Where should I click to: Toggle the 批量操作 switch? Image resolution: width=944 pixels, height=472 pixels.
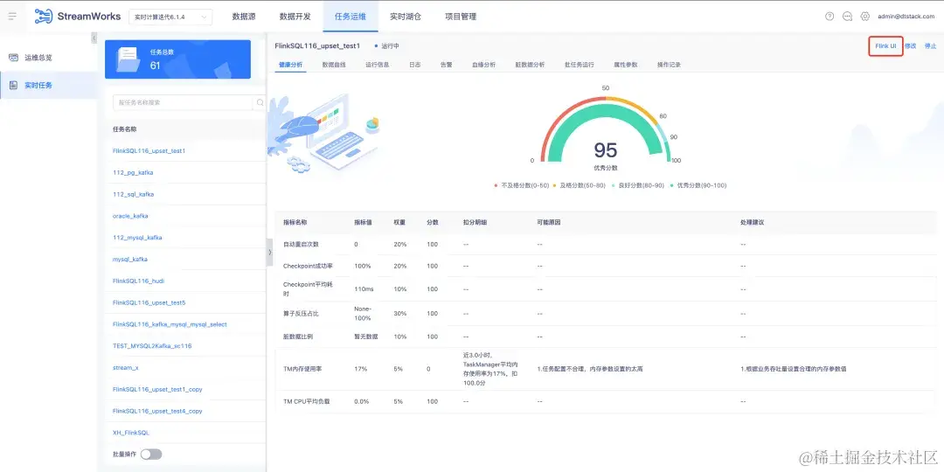tap(151, 455)
